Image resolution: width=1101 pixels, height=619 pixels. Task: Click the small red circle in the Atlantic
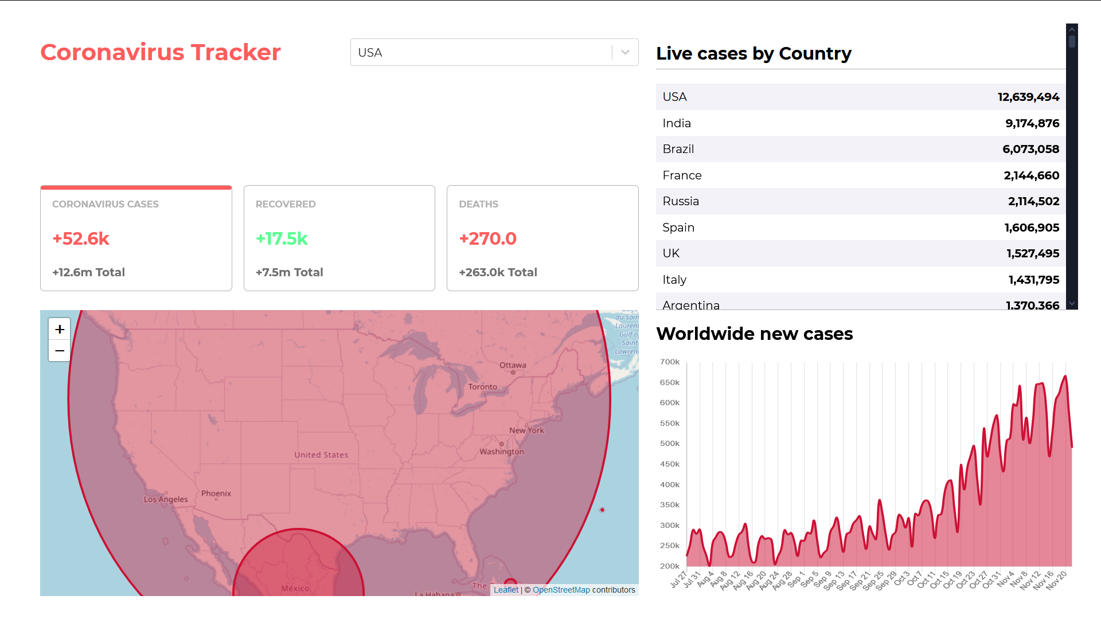(x=602, y=510)
